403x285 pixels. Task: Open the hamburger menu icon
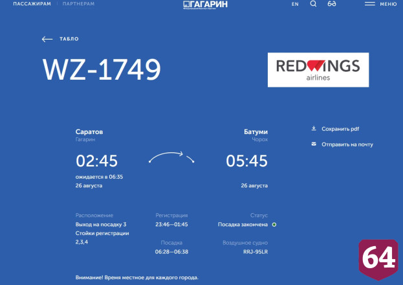pyautogui.click(x=369, y=4)
